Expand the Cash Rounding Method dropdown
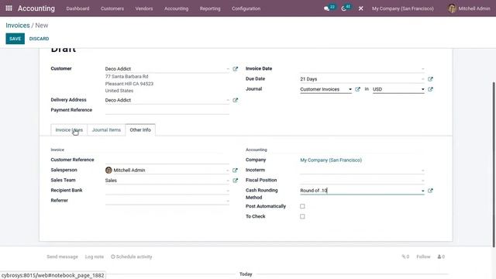Screen dimensions: 496x279 [422, 191]
